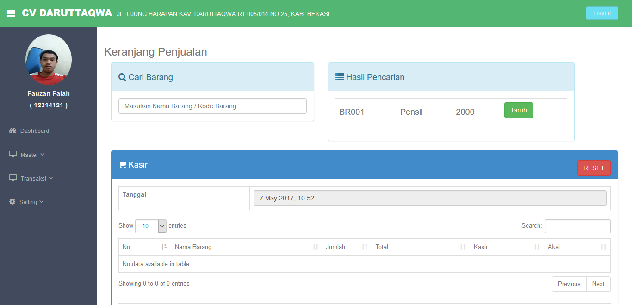Click the Hasil Pencarian list icon

coord(340,77)
